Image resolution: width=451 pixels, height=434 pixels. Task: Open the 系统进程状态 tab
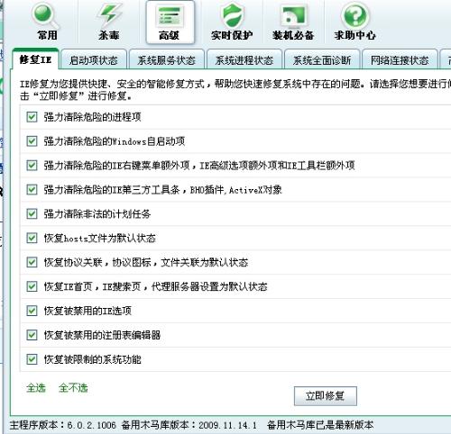[x=244, y=60]
